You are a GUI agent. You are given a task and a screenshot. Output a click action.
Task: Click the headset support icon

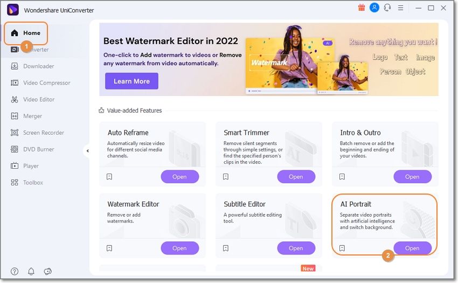pos(387,8)
